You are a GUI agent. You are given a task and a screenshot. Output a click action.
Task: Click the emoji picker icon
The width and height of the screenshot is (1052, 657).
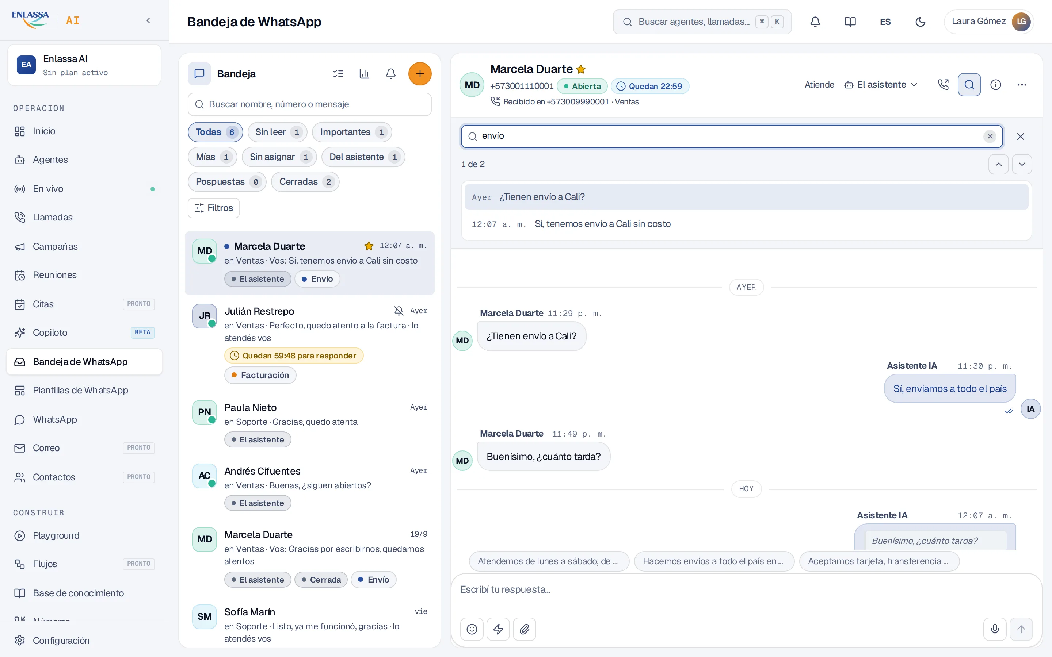(x=472, y=629)
